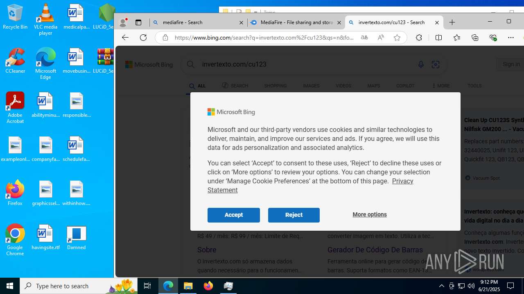Viewport: 524px width, 294px height.
Task: Open Task View on the taskbar
Action: [x=147, y=286]
